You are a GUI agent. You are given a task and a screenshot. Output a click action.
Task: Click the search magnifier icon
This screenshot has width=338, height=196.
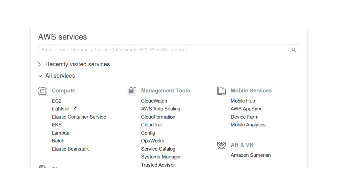294,50
